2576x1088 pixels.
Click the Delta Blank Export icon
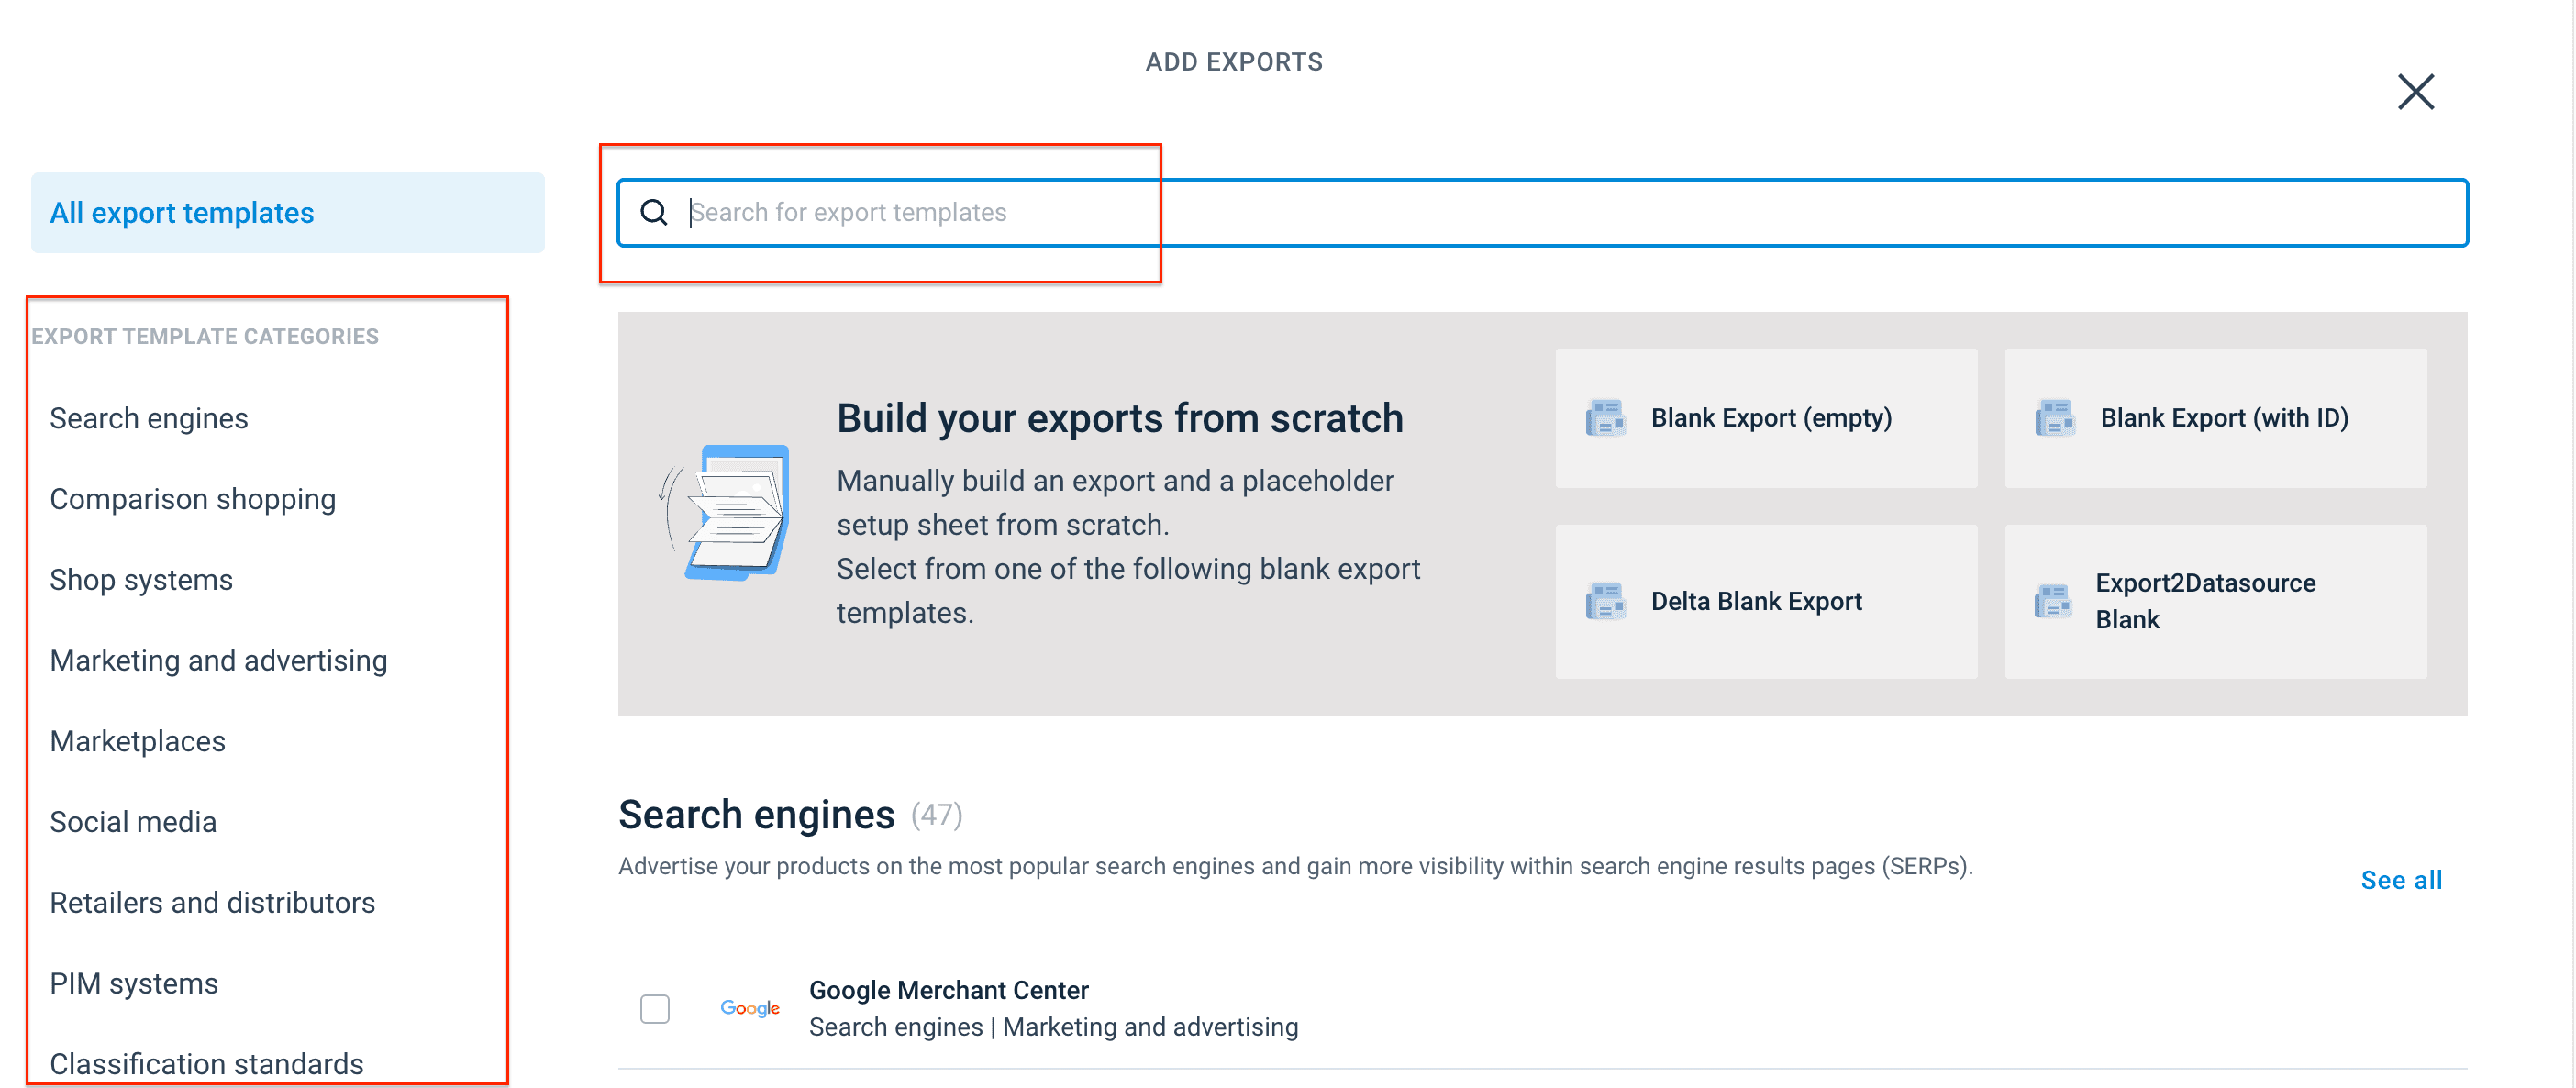[1605, 601]
